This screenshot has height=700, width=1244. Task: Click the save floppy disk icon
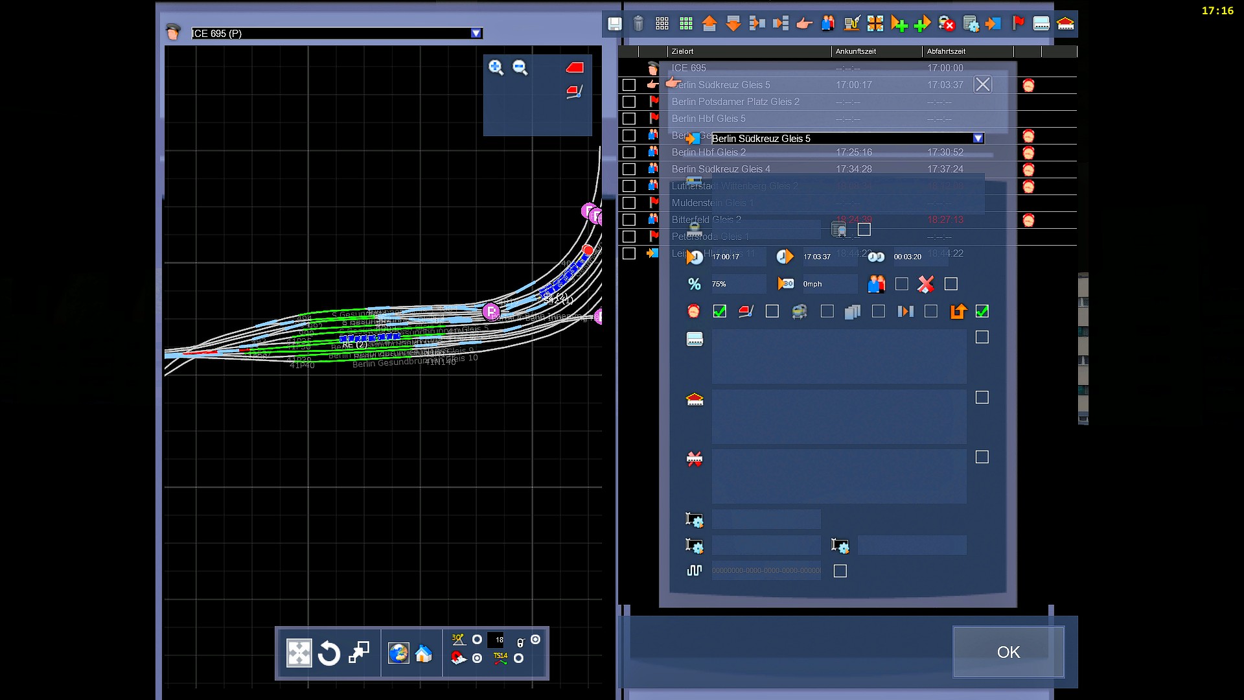[x=614, y=24]
